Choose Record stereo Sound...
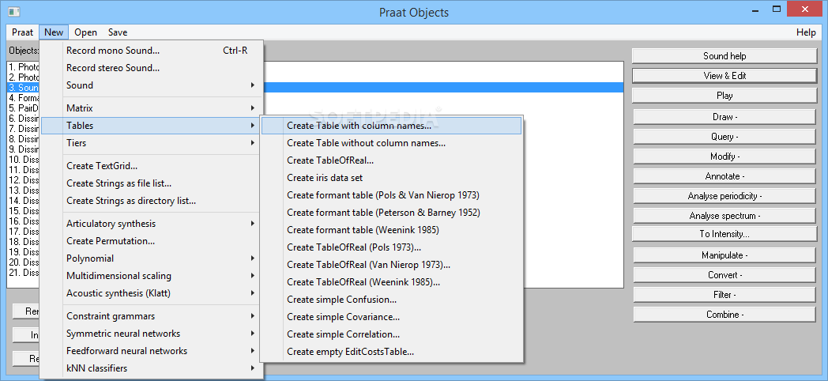Viewport: 828px width, 381px height. click(152, 68)
